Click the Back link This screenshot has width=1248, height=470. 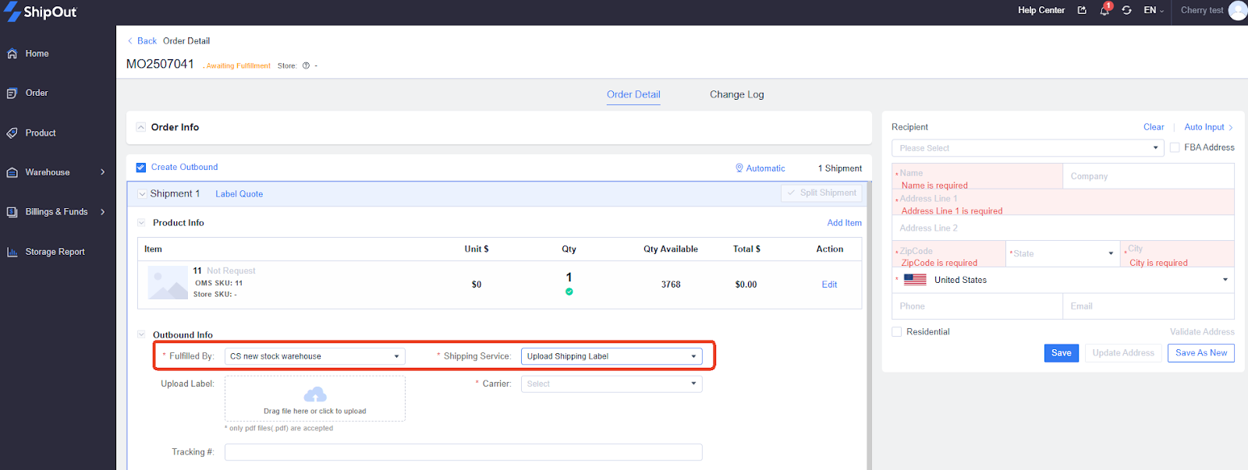[x=147, y=41]
